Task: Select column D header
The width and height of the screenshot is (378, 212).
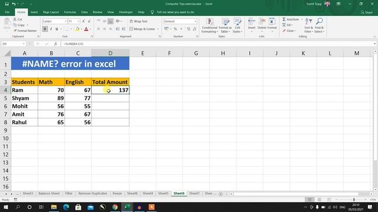Action: click(110, 53)
